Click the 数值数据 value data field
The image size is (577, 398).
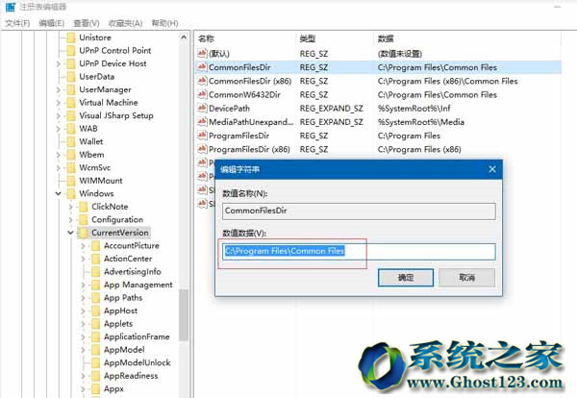point(359,252)
